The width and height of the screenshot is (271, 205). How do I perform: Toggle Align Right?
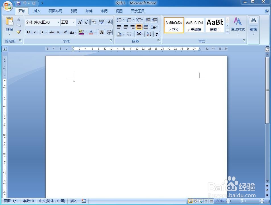(x=133, y=27)
